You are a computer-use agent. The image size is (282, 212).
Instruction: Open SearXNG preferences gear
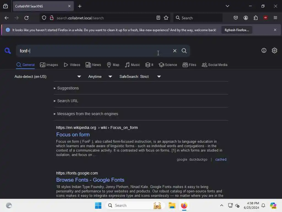274,51
